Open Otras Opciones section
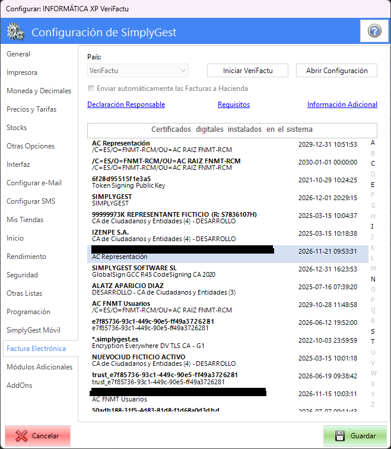 31,146
